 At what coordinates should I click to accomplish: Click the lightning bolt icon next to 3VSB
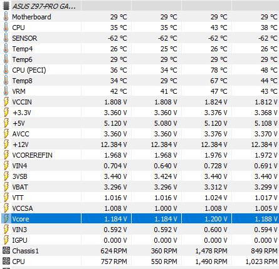[6, 176]
